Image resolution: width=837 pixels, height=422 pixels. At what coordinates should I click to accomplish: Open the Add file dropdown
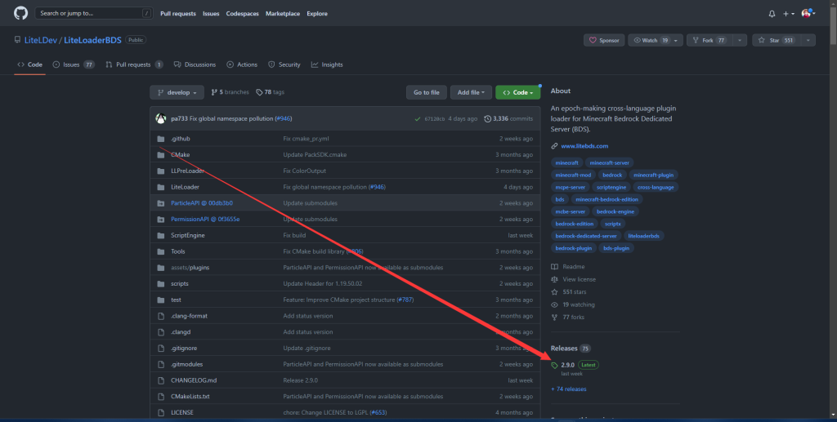pos(471,92)
